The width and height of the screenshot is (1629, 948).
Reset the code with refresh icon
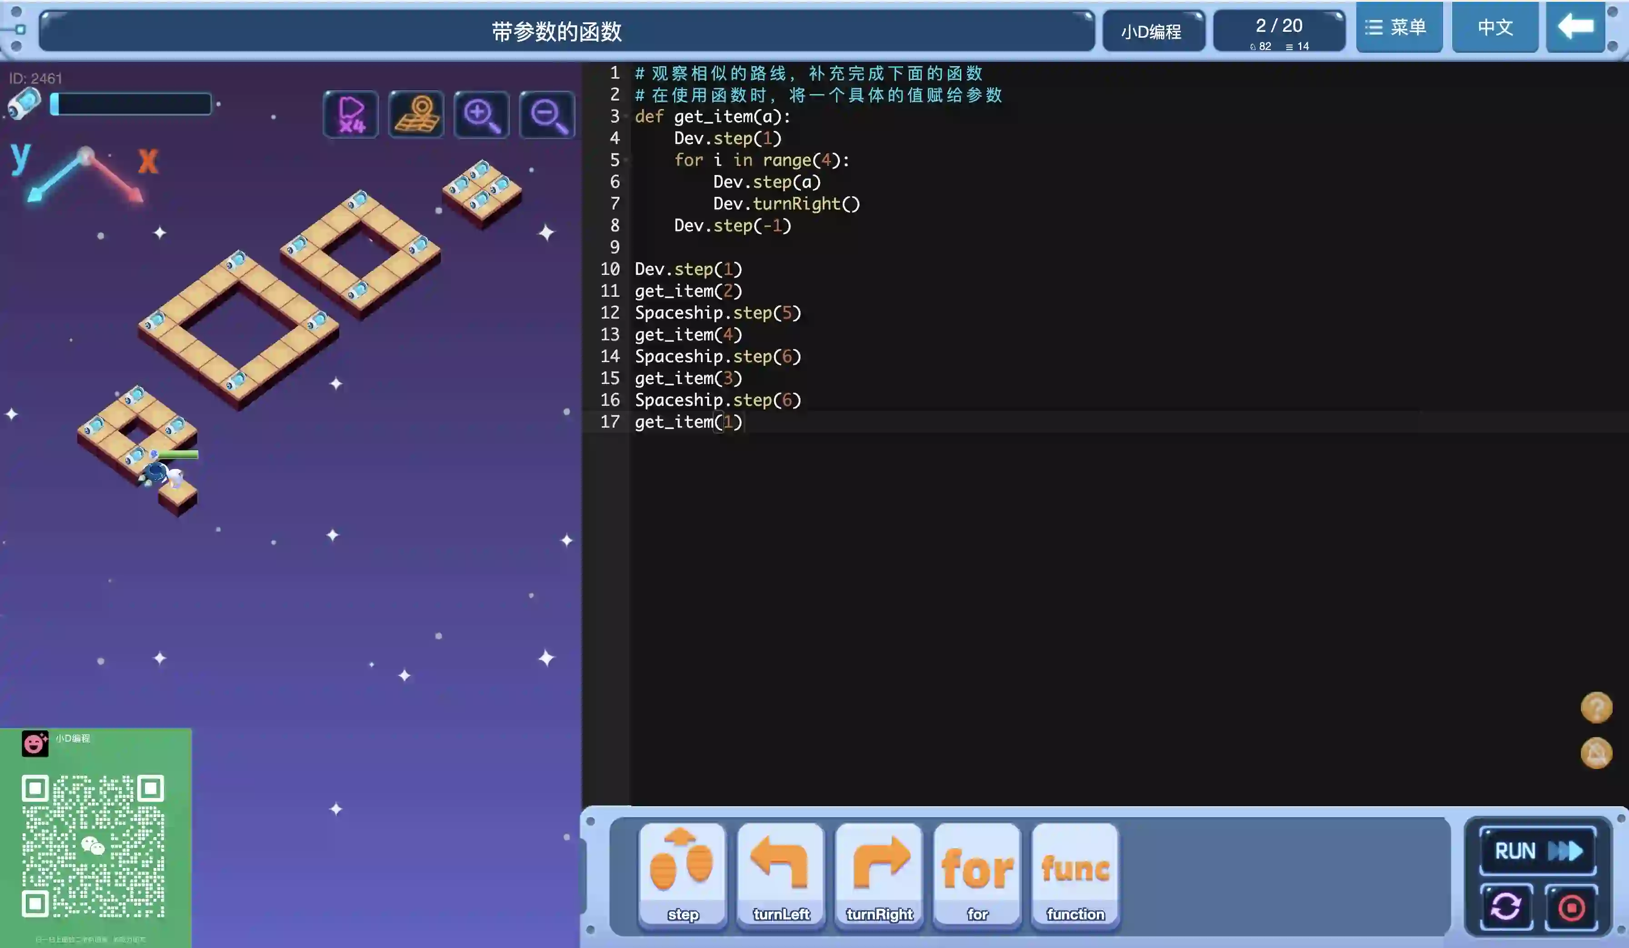click(x=1506, y=907)
